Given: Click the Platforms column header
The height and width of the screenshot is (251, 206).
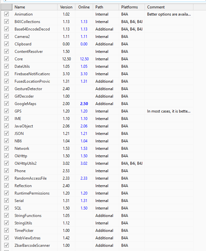Looking at the screenshot, I should [129, 7].
